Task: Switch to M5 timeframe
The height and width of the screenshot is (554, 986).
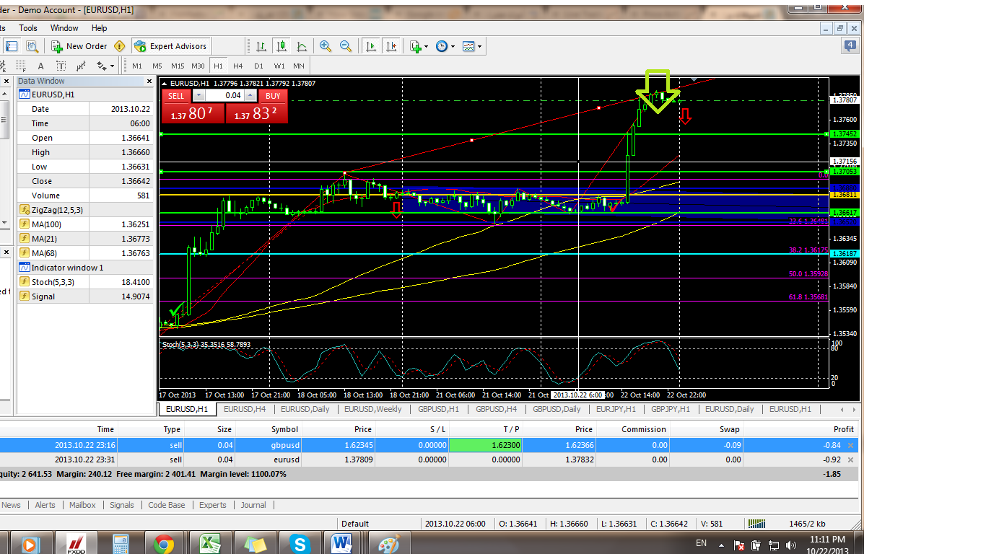Action: coord(157,66)
